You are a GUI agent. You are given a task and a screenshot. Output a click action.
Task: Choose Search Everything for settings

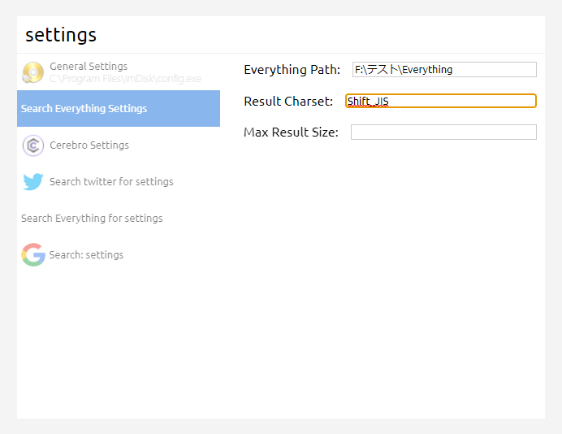119,218
